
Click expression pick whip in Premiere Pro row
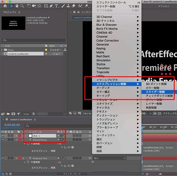69,166
